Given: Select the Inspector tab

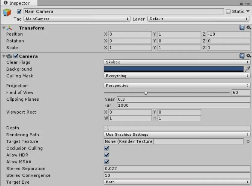Looking at the screenshot, I should (19, 3).
